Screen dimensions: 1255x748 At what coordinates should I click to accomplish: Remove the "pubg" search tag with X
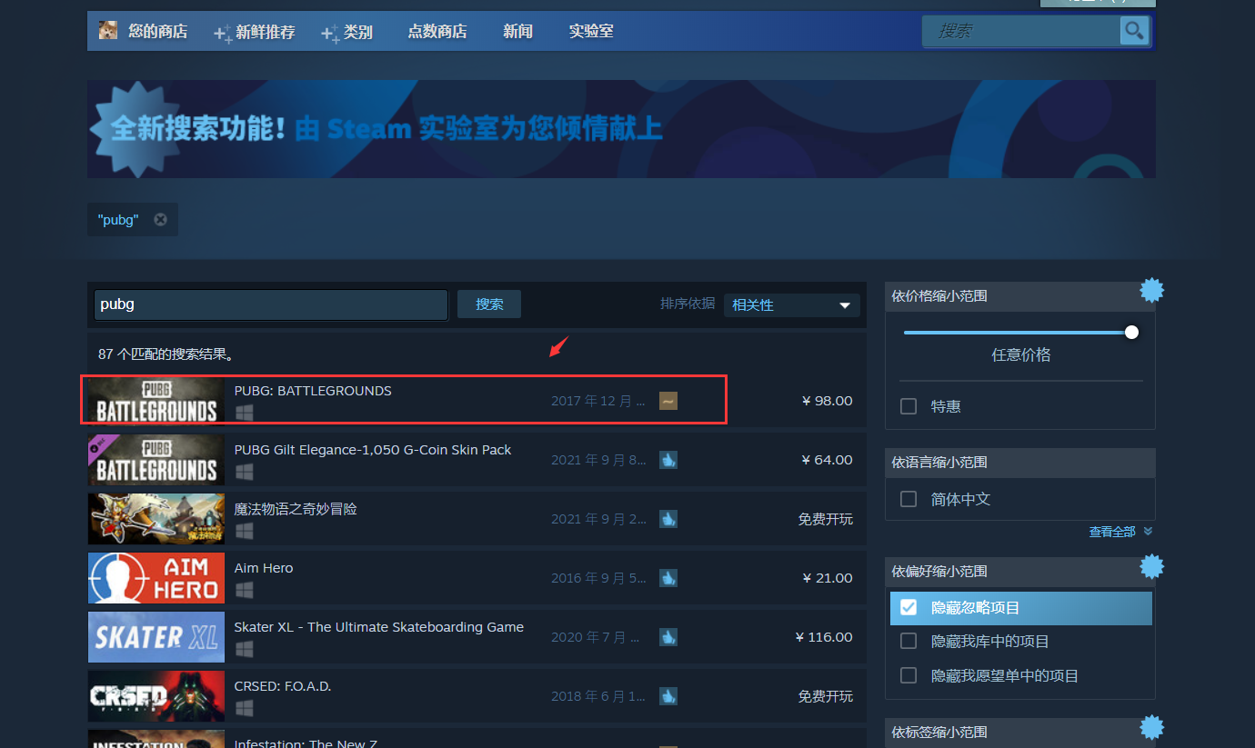coord(160,219)
